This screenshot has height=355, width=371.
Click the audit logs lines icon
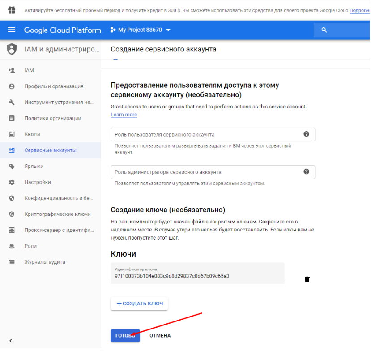coord(12,262)
